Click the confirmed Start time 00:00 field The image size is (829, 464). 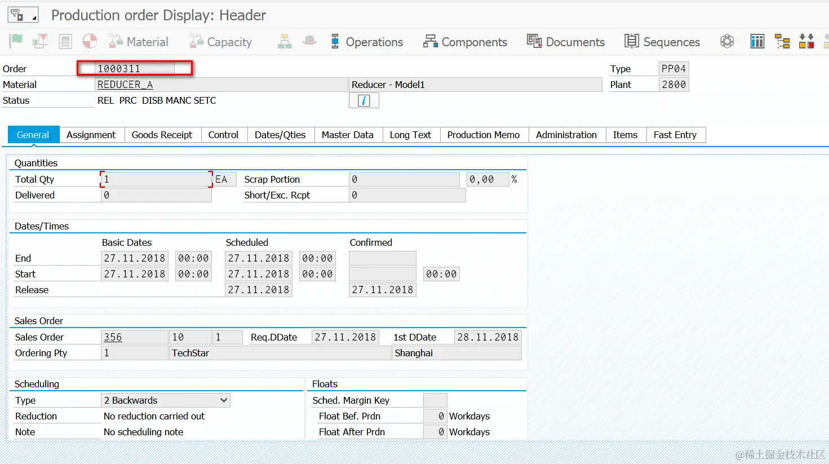pyautogui.click(x=441, y=274)
